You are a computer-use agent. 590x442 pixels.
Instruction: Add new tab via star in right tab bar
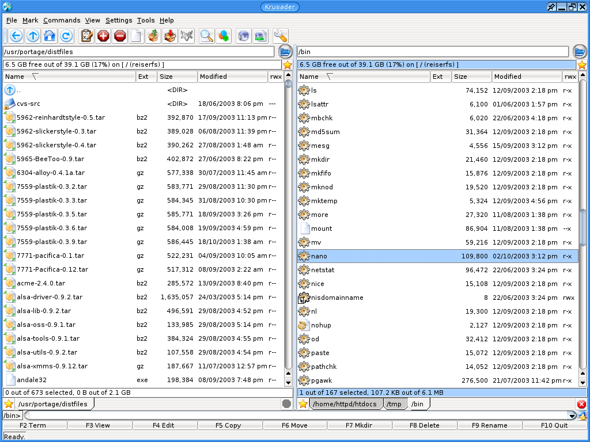coord(303,404)
